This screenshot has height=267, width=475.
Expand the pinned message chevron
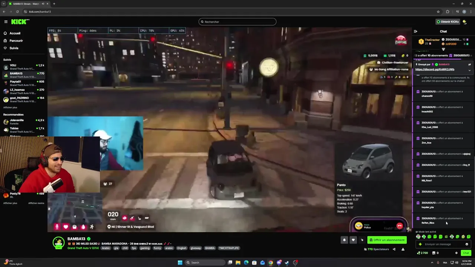[x=469, y=70]
